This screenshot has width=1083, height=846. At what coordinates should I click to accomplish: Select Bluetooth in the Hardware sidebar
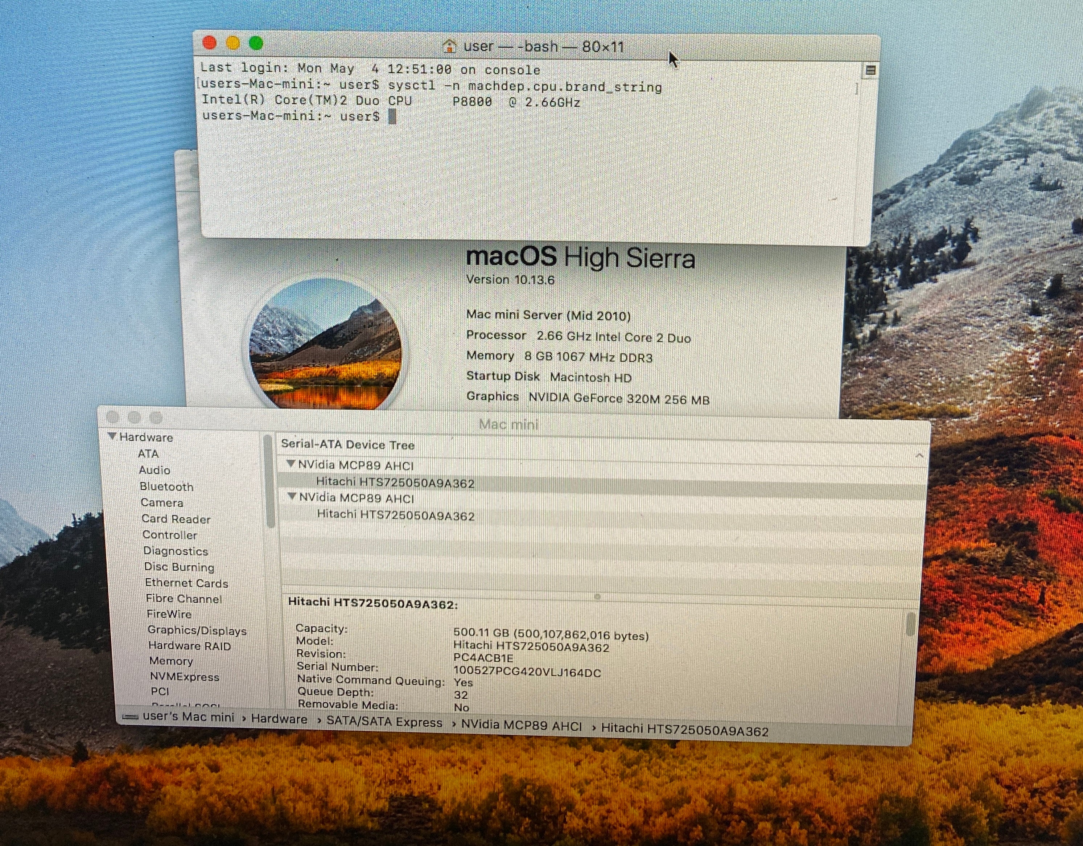pyautogui.click(x=166, y=486)
